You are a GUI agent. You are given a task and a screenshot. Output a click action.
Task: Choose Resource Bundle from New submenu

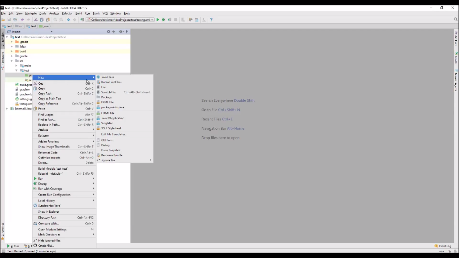[125, 155]
